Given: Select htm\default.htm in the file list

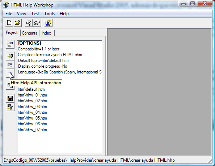Looking at the screenshot, I should click(x=31, y=89).
